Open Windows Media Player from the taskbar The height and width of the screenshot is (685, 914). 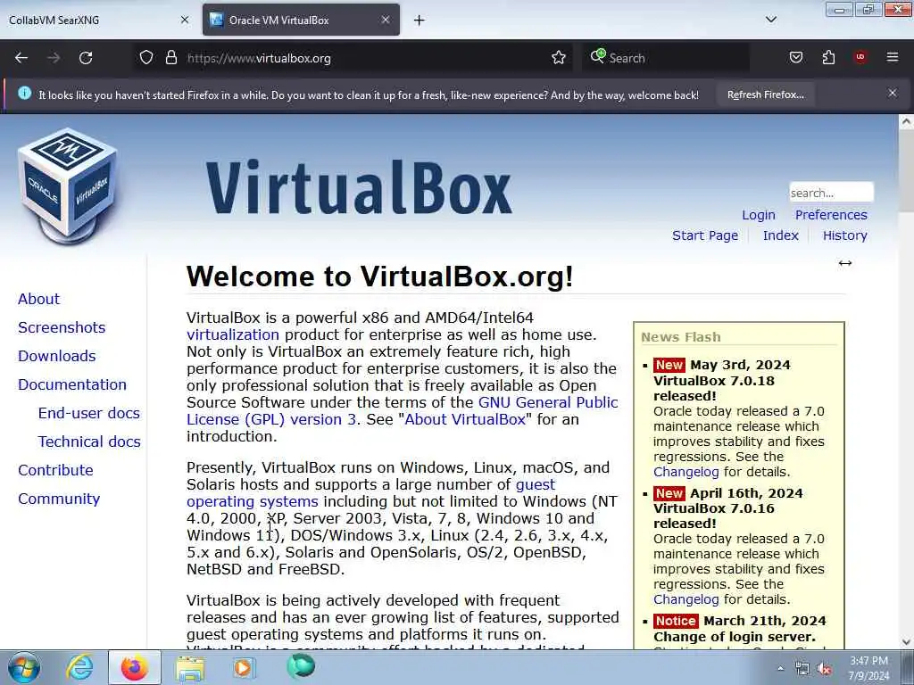coord(243,667)
